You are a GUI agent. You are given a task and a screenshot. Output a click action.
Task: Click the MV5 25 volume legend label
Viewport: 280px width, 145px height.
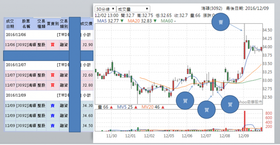[x=125, y=107]
